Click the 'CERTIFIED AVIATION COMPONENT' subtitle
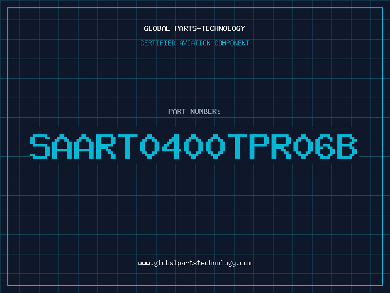 pyautogui.click(x=195, y=43)
